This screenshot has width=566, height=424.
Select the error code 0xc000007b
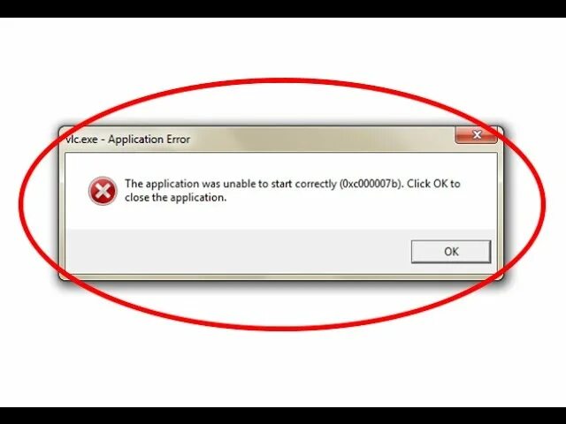(371, 184)
